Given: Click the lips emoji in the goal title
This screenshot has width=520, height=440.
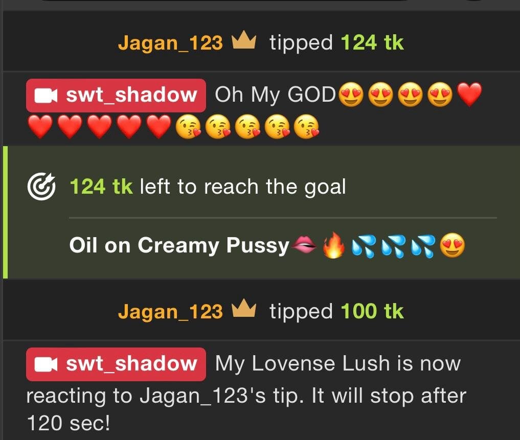Looking at the screenshot, I should (x=303, y=245).
